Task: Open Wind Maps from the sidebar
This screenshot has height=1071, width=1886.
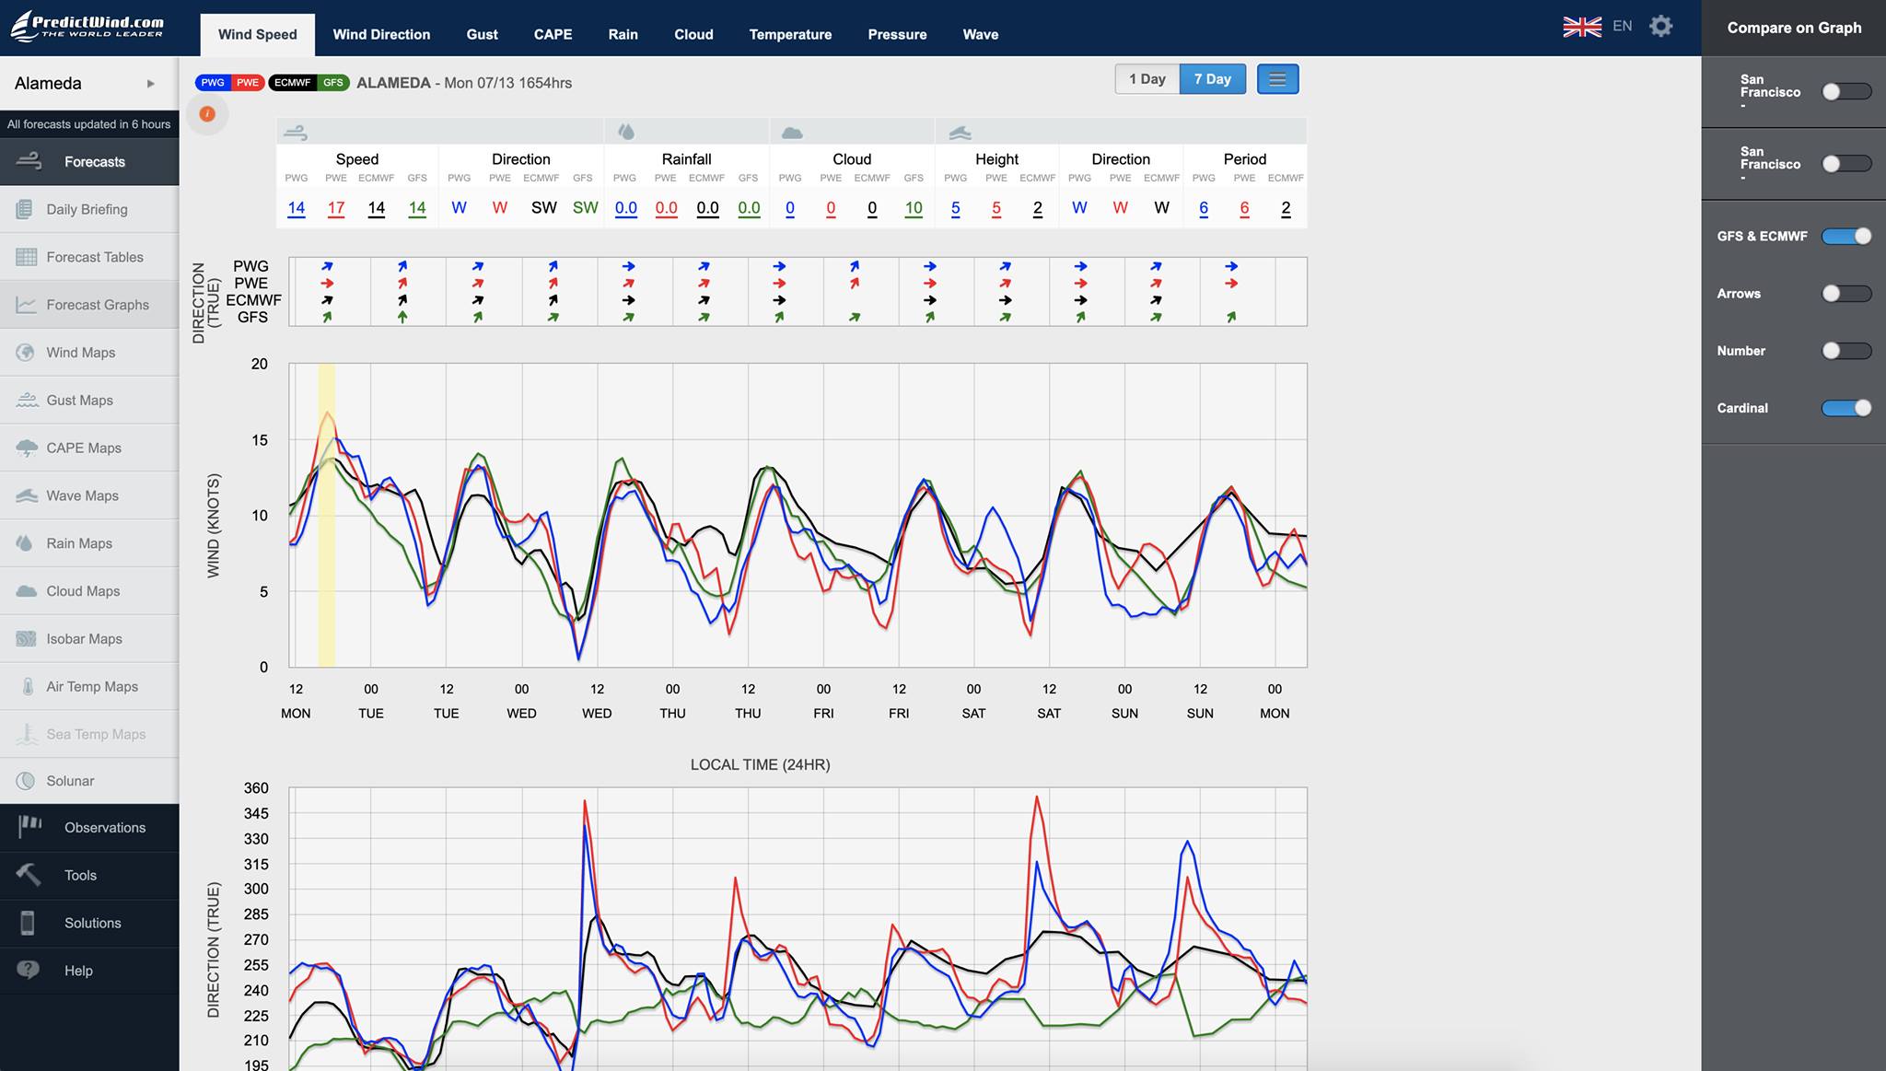Action: [80, 352]
